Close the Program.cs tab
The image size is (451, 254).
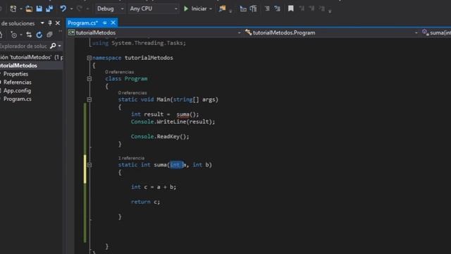coord(113,23)
